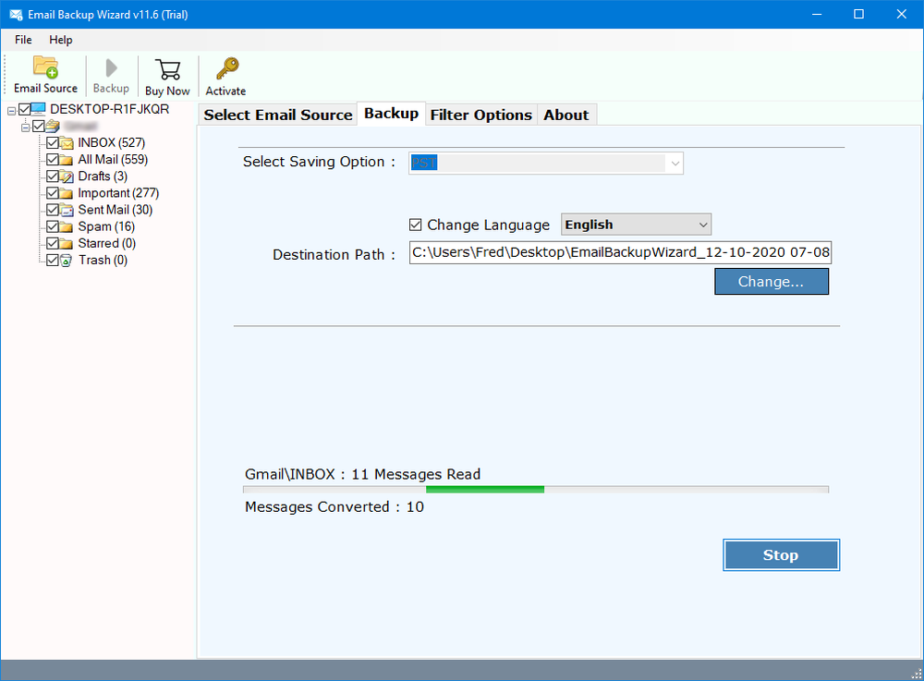Toggle the Important folder checkbox
This screenshot has height=681, width=924.
[x=53, y=193]
